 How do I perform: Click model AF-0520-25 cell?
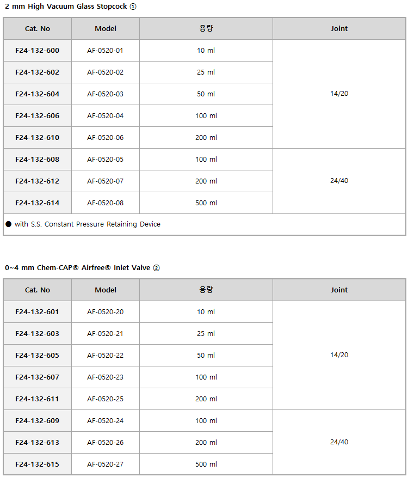coord(105,399)
